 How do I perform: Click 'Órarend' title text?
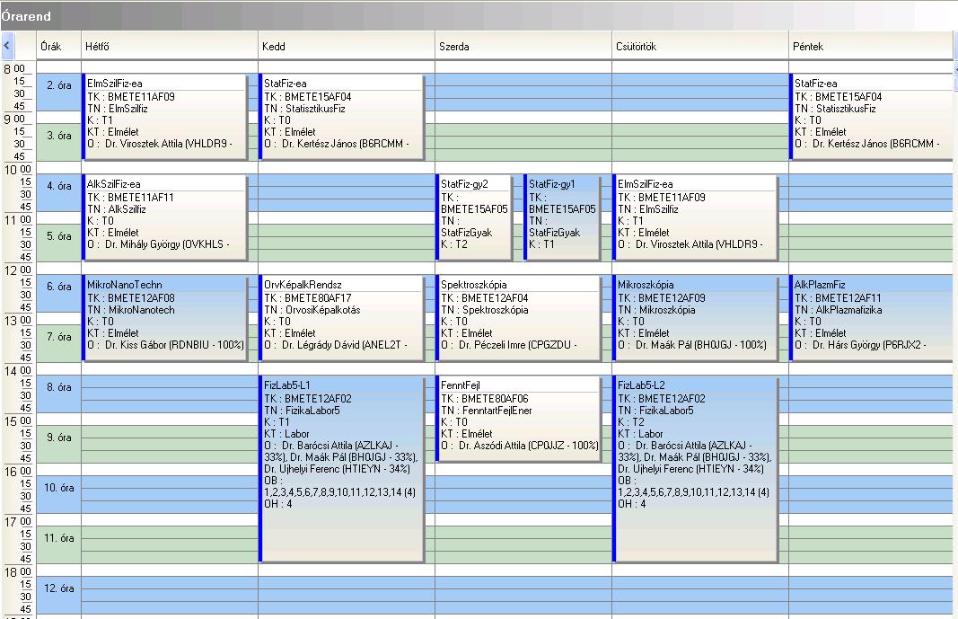26,16
